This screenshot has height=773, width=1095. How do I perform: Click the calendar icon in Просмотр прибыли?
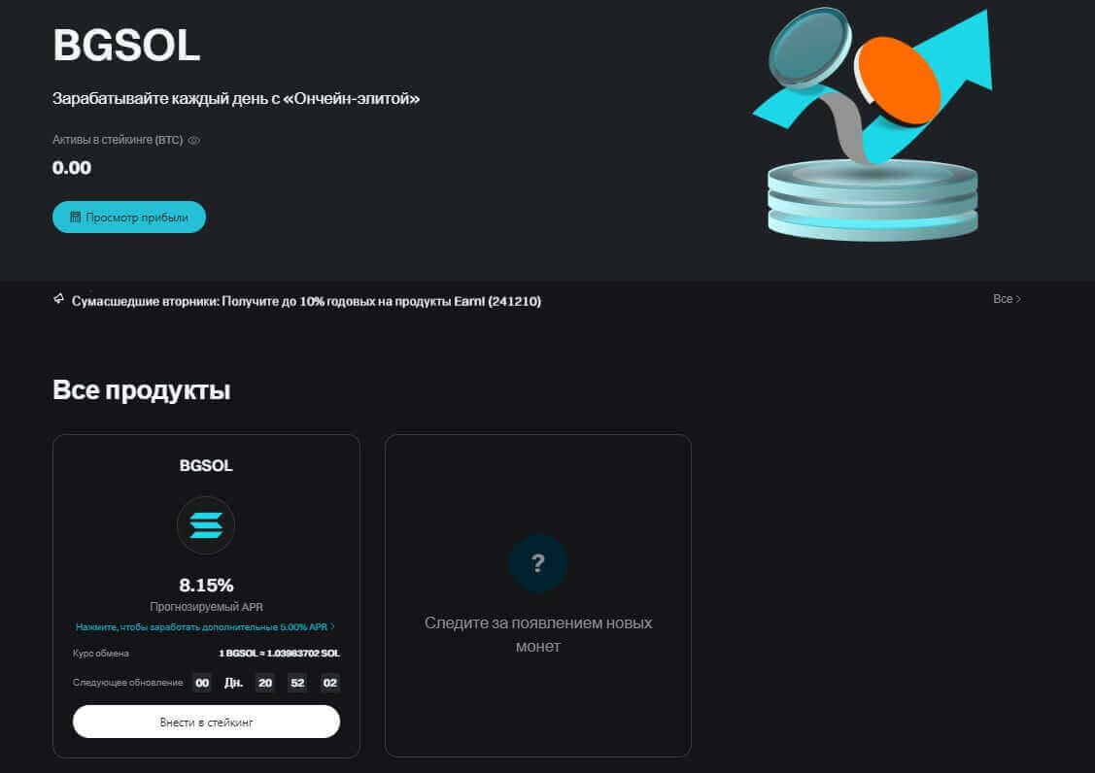[x=75, y=218]
